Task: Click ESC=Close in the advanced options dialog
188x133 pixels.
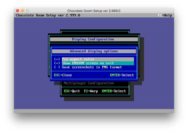Action: pyautogui.click(x=63, y=75)
